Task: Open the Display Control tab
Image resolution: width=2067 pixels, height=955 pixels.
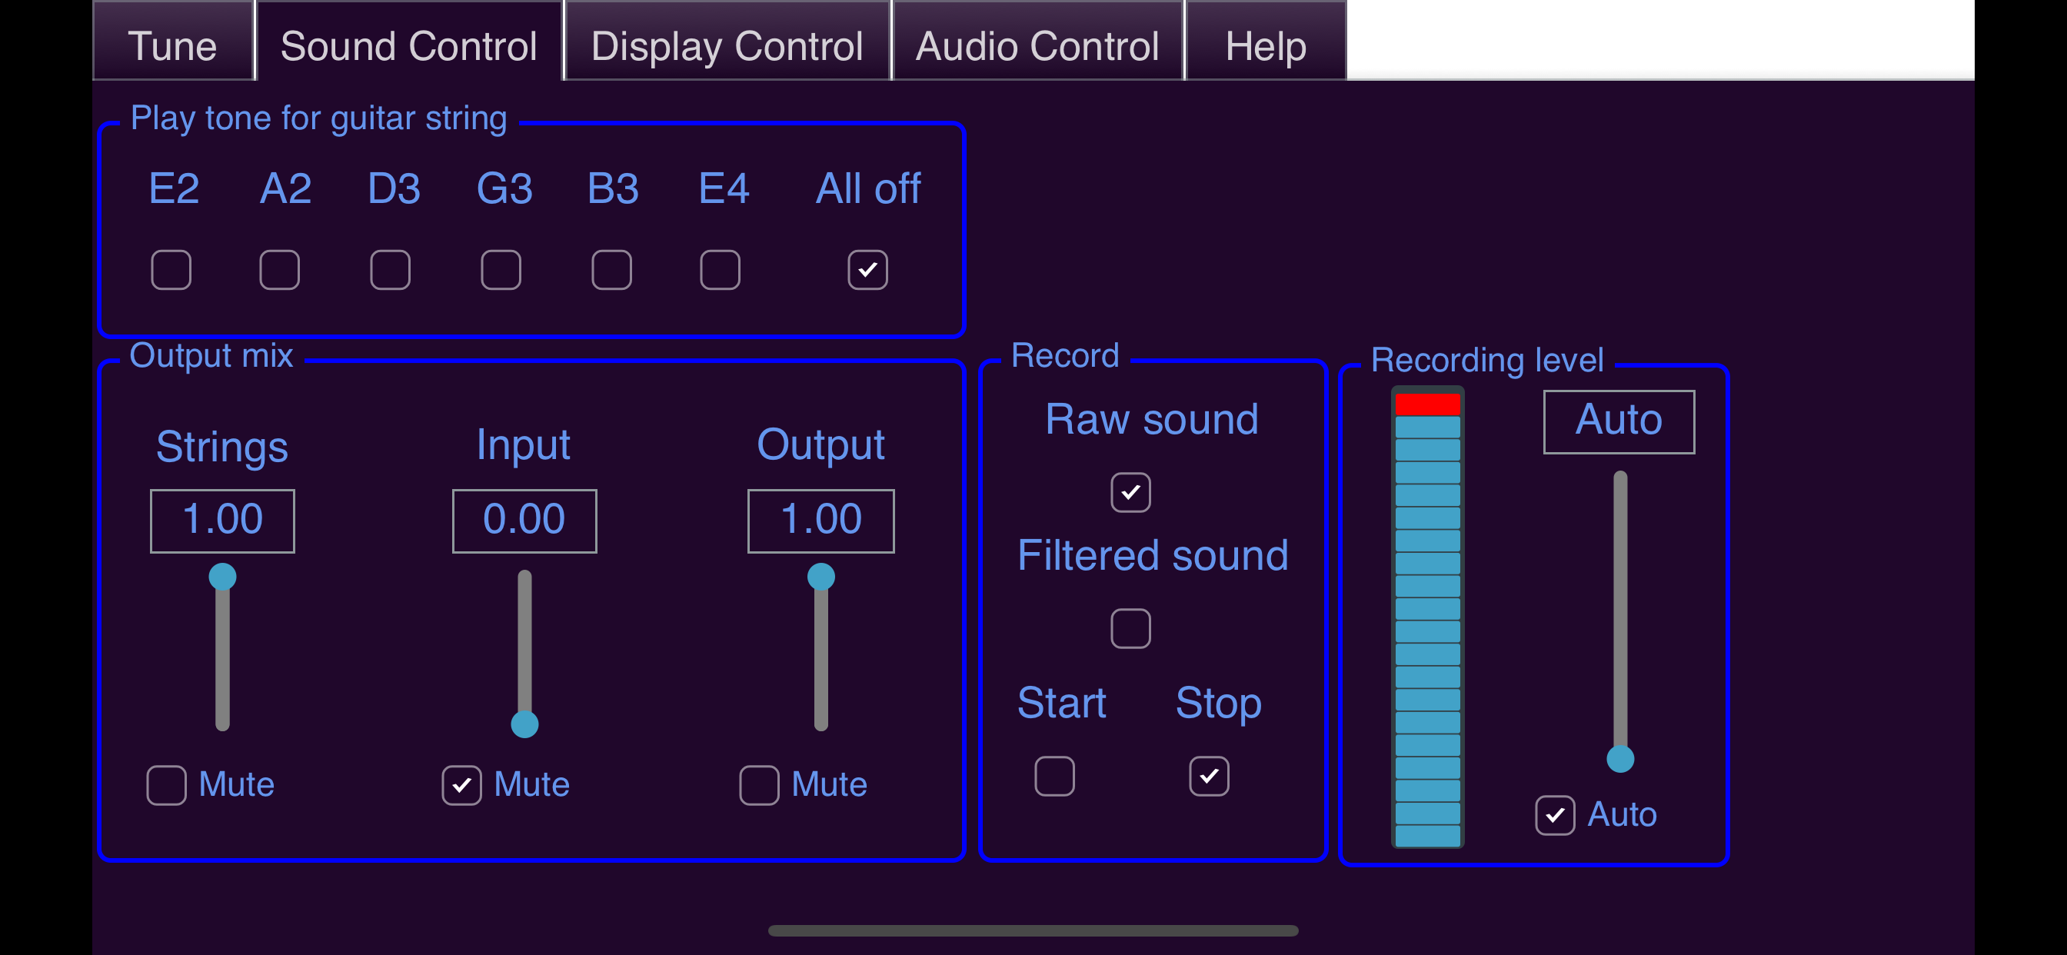Action: 727,42
